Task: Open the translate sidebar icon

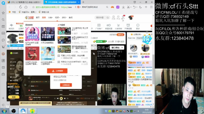Action: tap(3, 60)
